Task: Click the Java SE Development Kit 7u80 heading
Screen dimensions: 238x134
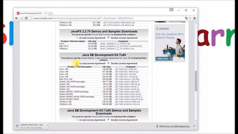Action: (104, 55)
